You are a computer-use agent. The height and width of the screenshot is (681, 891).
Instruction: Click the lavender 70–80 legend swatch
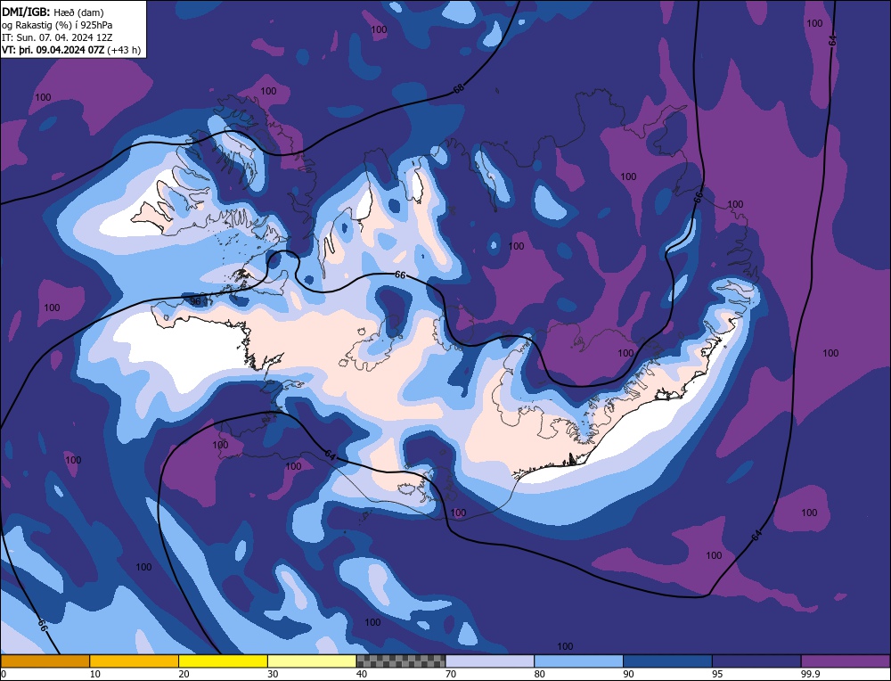point(490,661)
